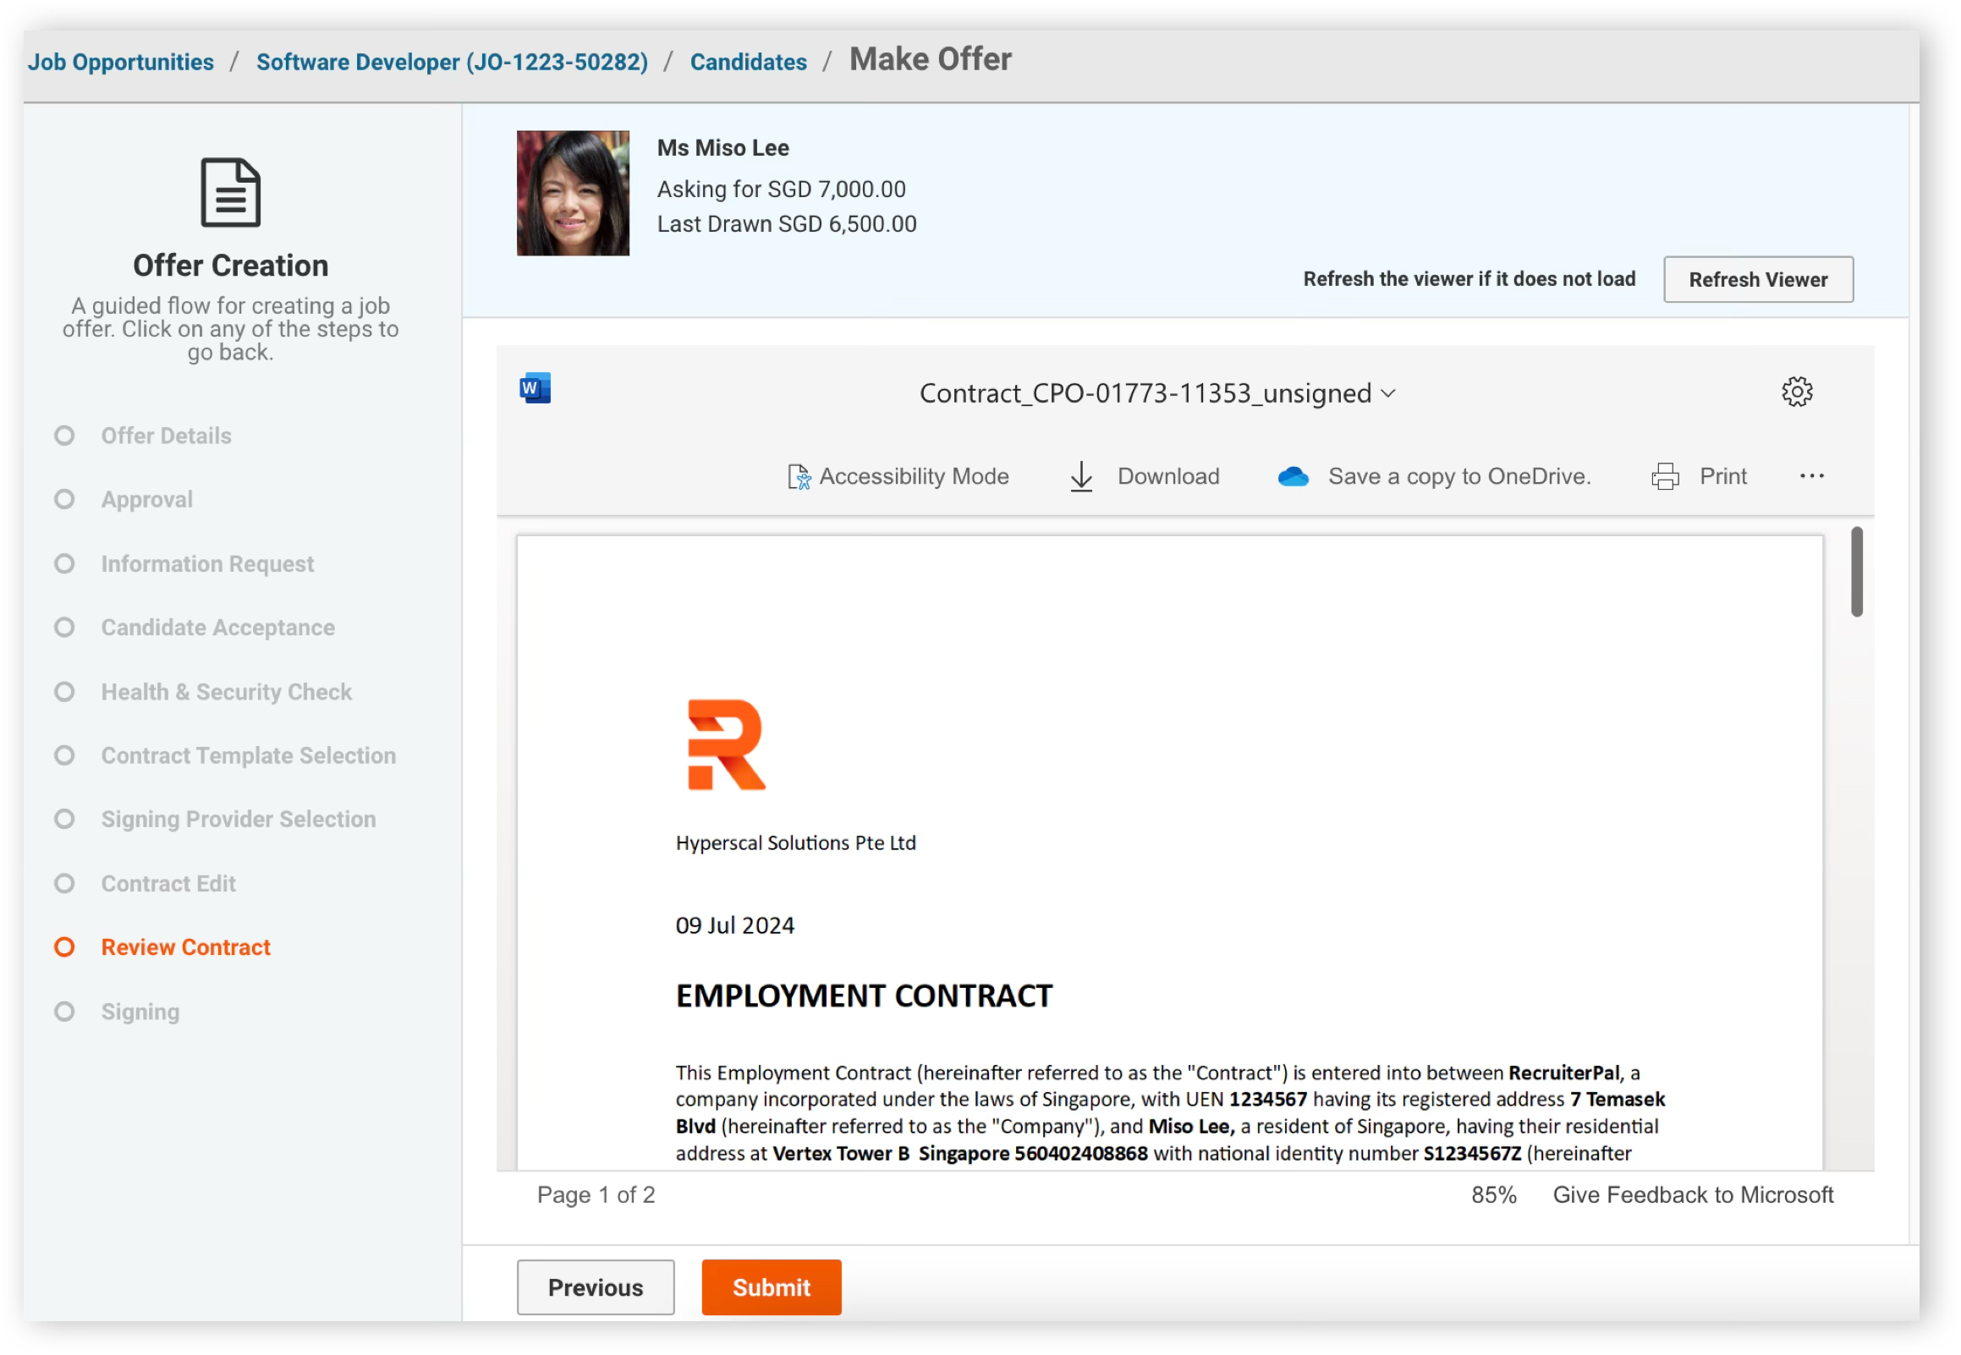The width and height of the screenshot is (1961, 1355).
Task: Go to the Candidate Acceptance step
Action: (x=218, y=628)
